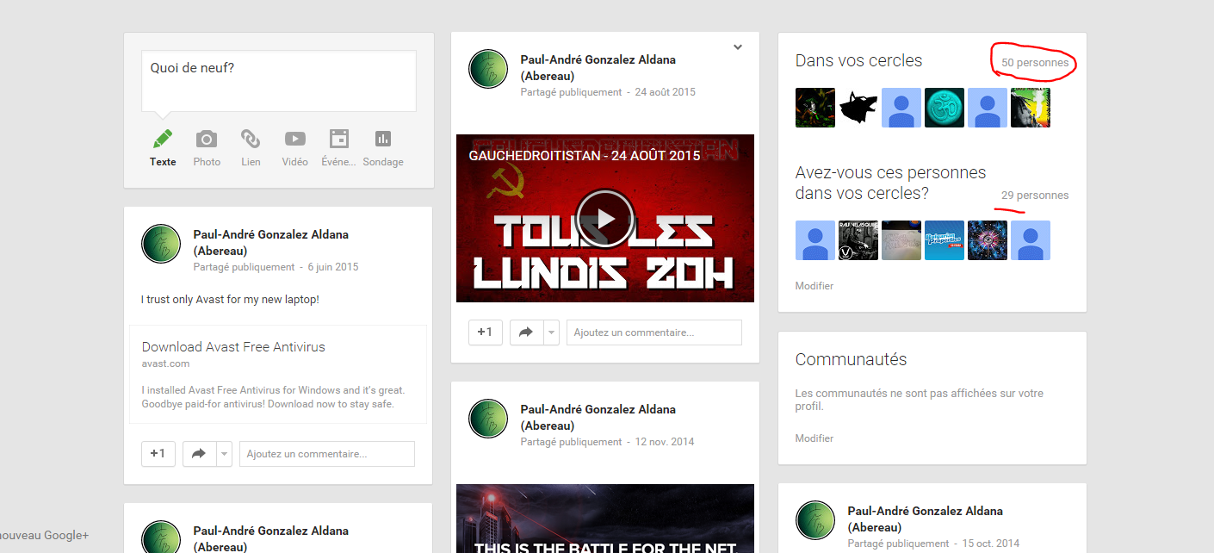This screenshot has height=553, width=1214.
Task: Open the Download Avast Free Antivirus link
Action: click(233, 347)
